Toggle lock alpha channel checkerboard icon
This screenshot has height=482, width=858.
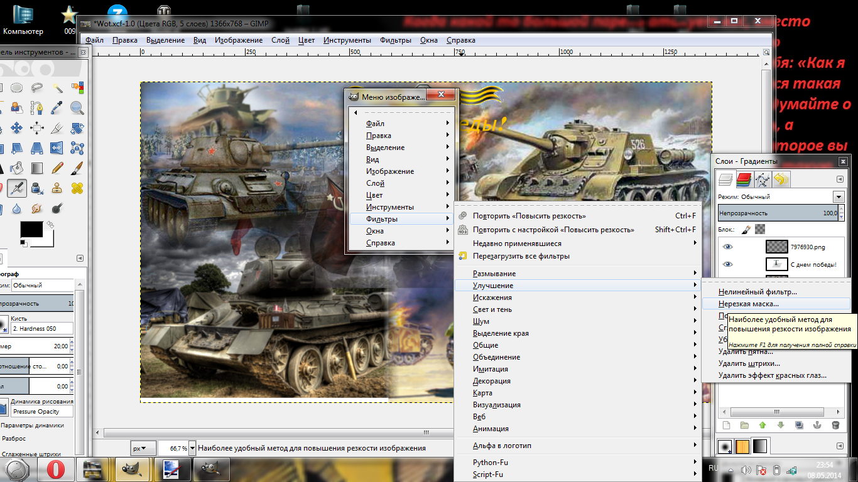[760, 230]
